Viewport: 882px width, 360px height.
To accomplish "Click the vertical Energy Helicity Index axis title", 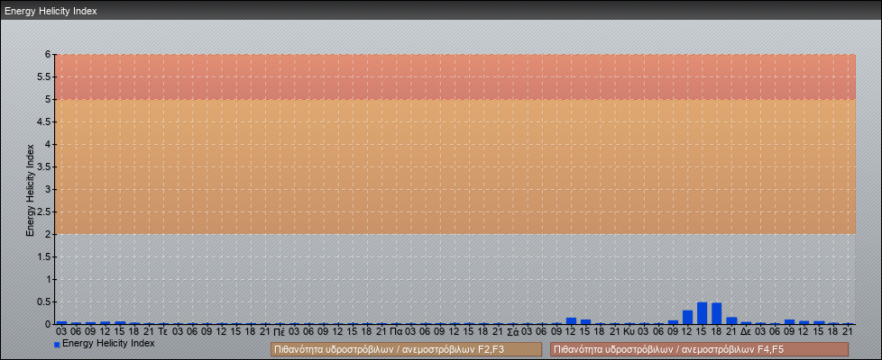I will [30, 189].
